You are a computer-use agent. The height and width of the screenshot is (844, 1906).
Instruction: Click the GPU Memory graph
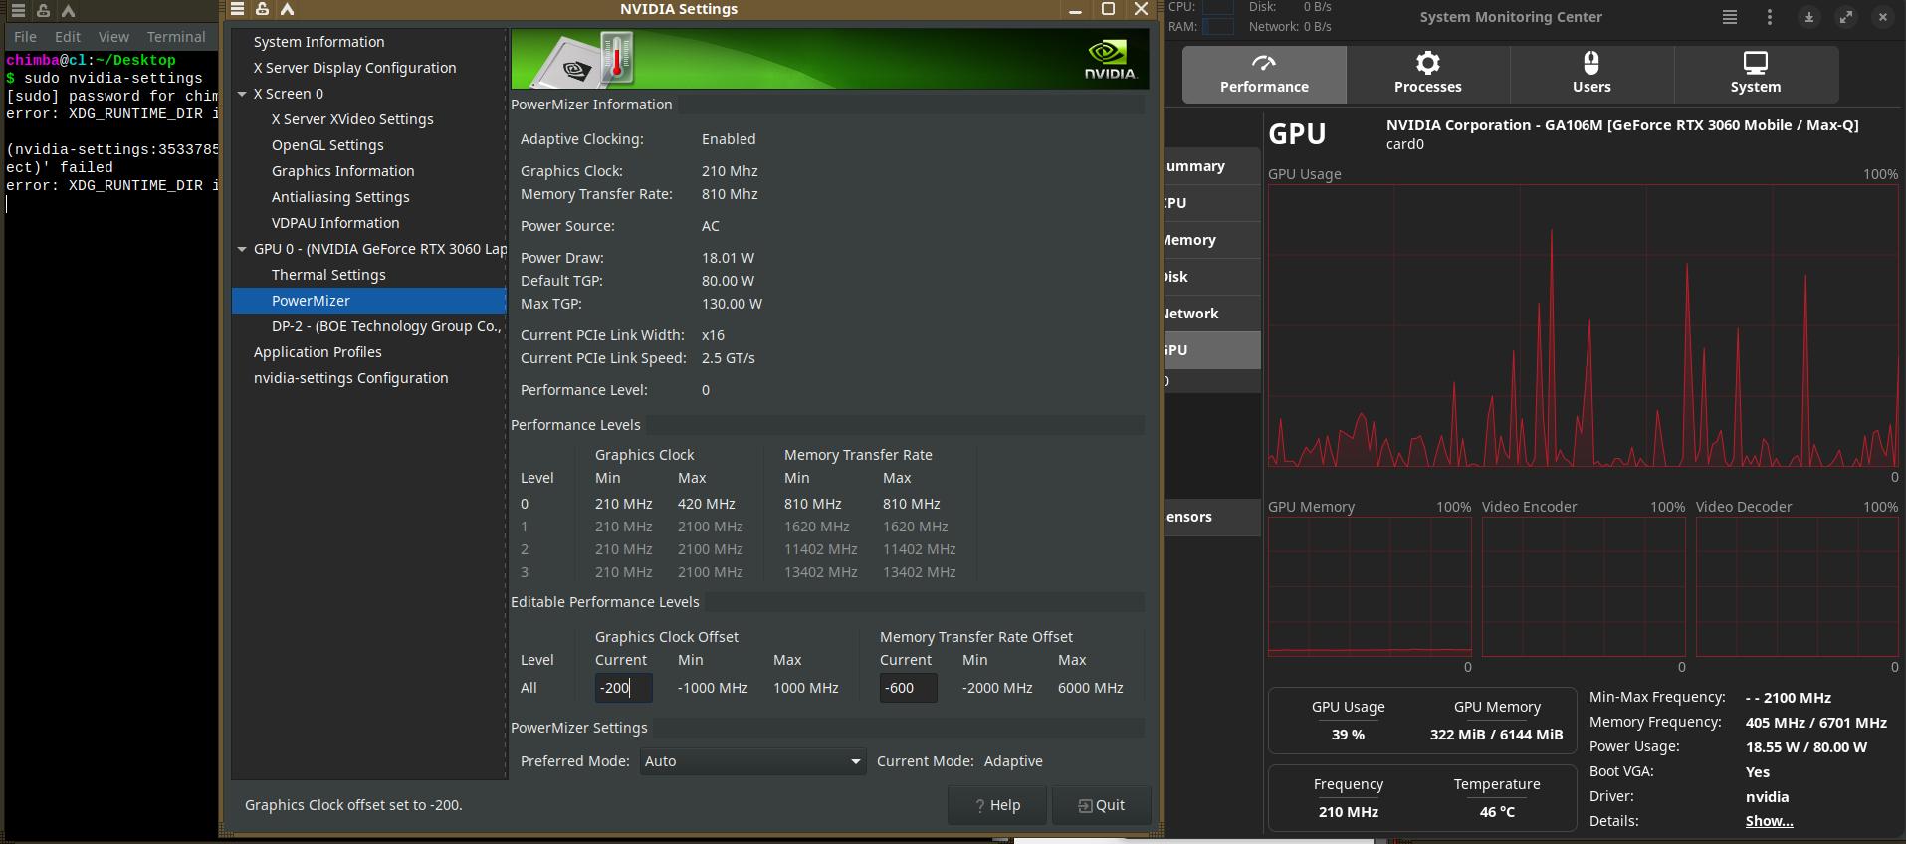(1370, 587)
